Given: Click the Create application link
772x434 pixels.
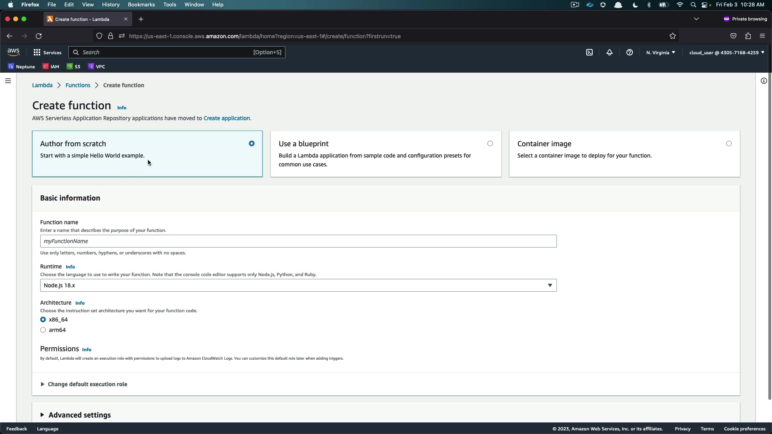Looking at the screenshot, I should [226, 118].
